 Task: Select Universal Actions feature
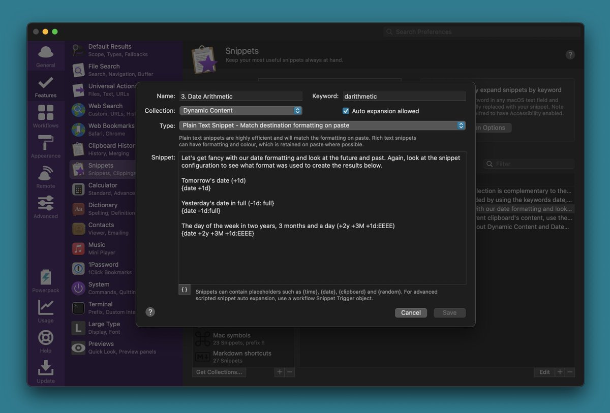[x=104, y=90]
